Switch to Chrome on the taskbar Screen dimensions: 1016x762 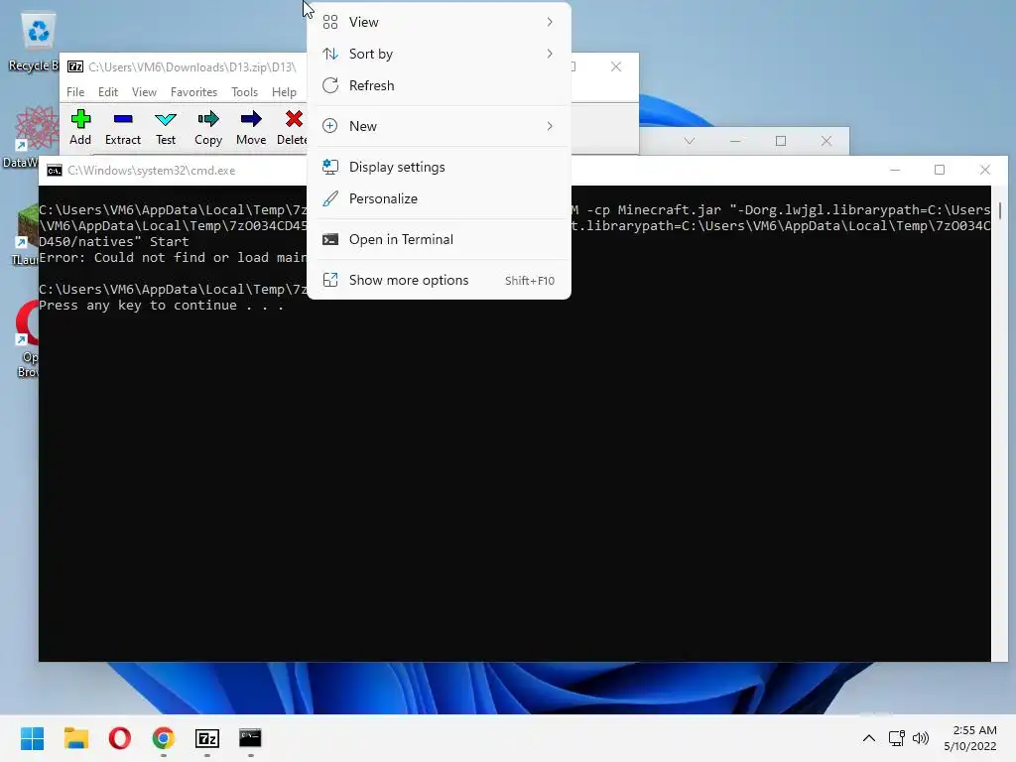pyautogui.click(x=164, y=738)
